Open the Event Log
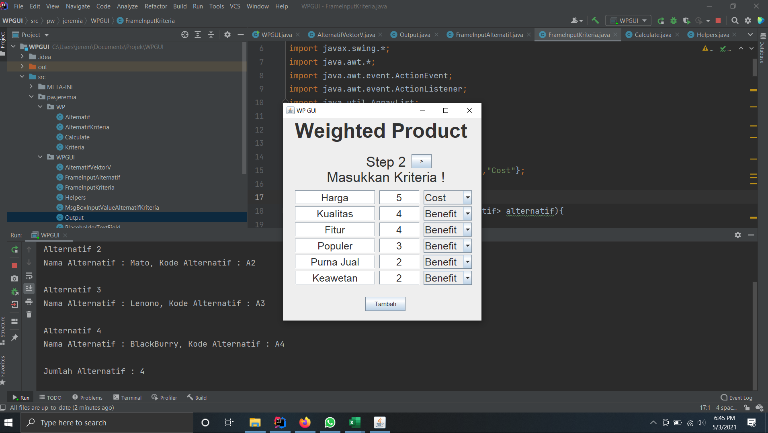Image resolution: width=768 pixels, height=433 pixels. tap(736, 398)
